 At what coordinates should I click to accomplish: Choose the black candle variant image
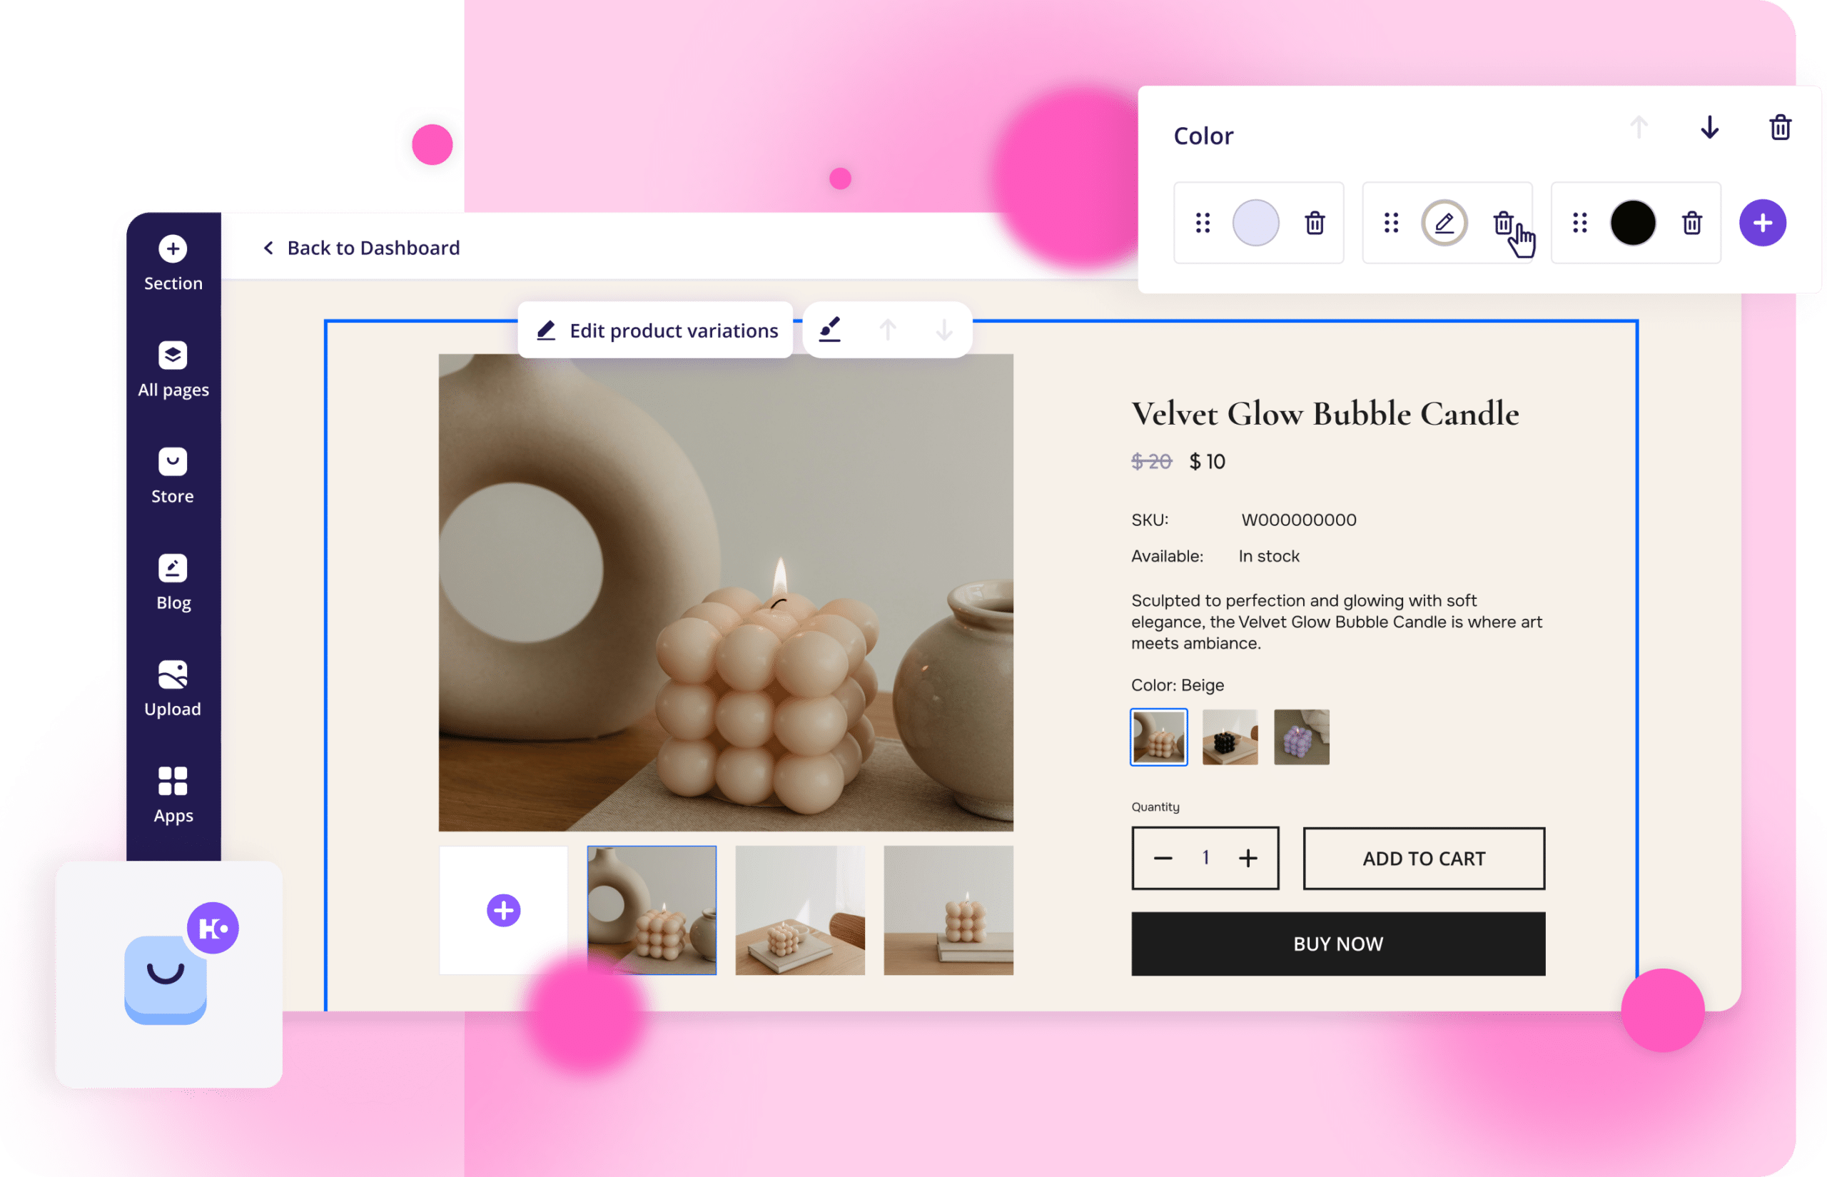tap(1230, 737)
